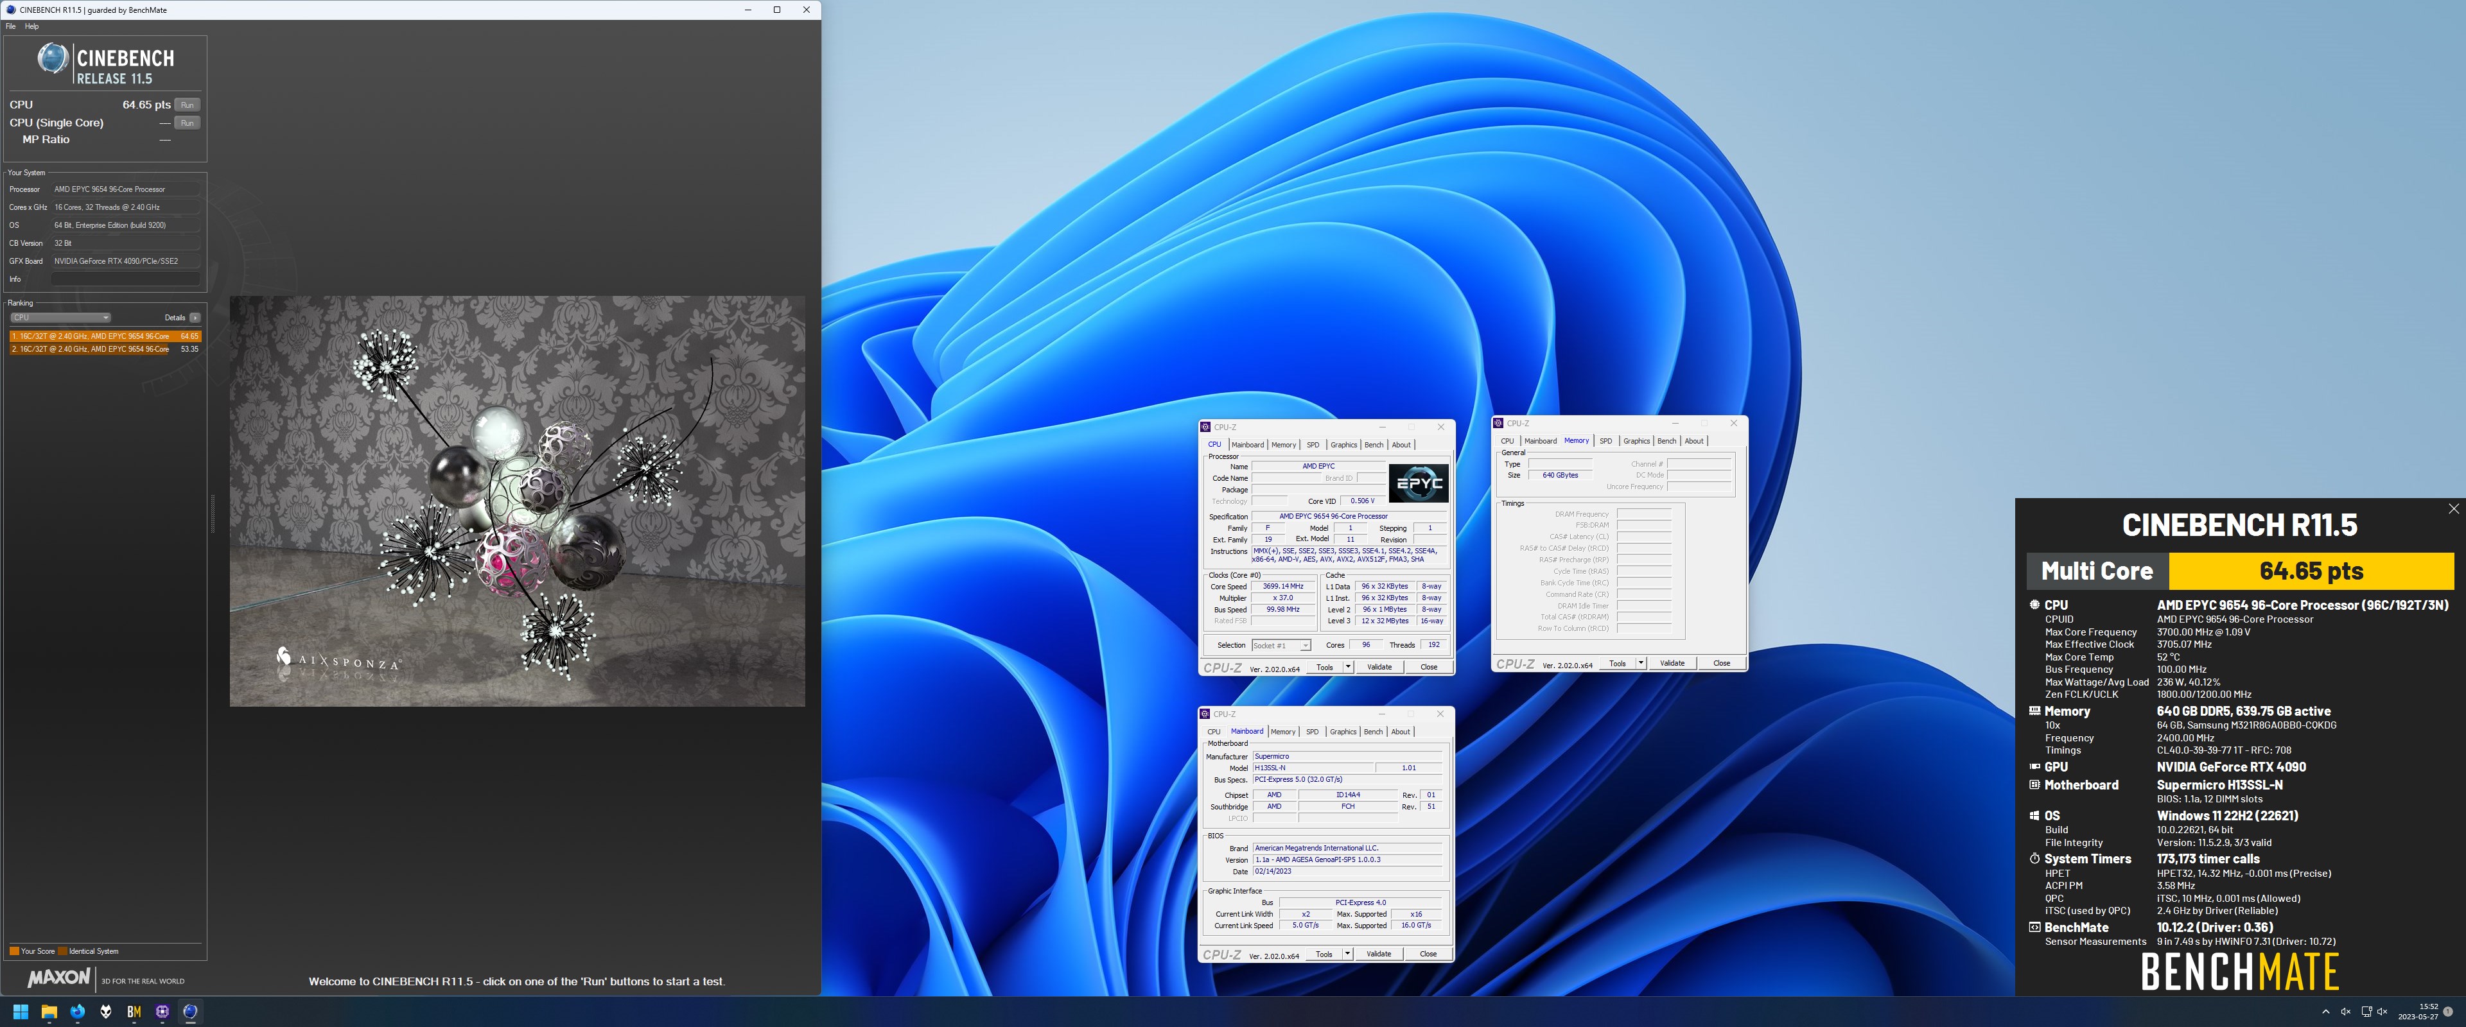Expand the Tools dropdown arrow in the CPU-tab CPU-Z window
Image resolution: width=2466 pixels, height=1027 pixels.
click(1349, 667)
